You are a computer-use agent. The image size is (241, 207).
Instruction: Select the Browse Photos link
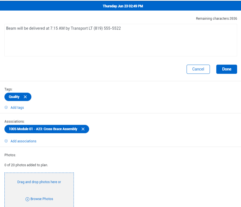point(42,199)
